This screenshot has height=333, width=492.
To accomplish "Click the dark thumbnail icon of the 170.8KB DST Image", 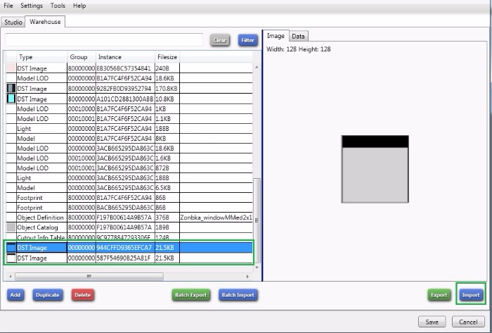I will click(11, 89).
